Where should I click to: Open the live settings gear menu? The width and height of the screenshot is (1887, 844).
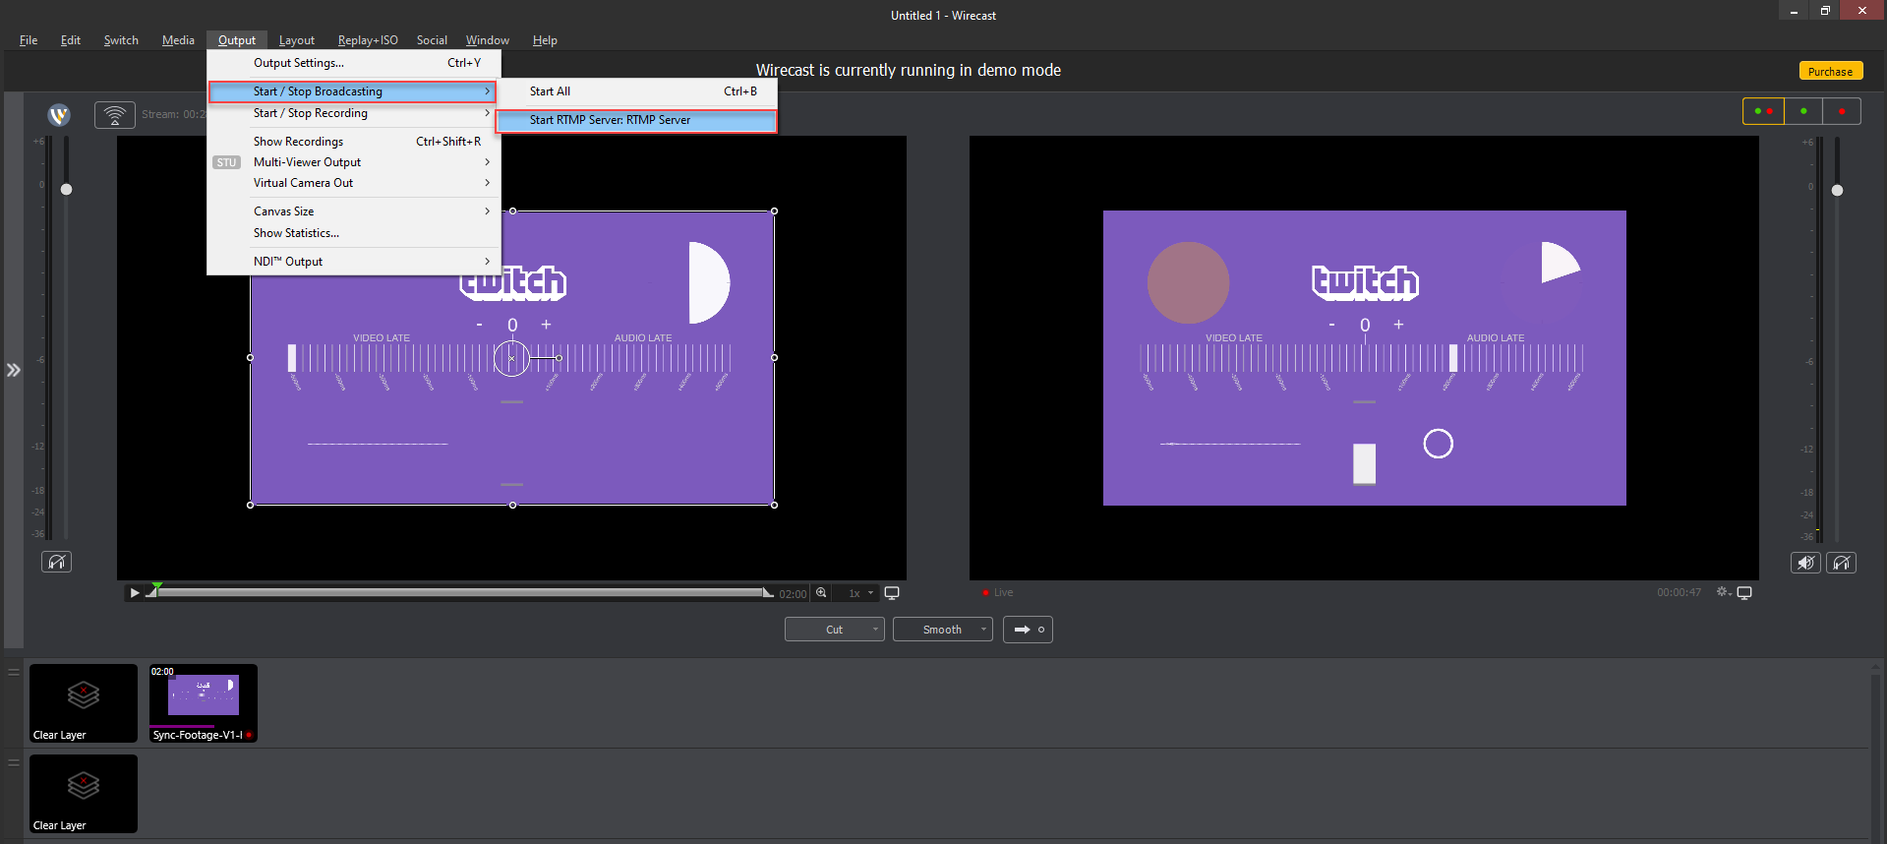(1724, 592)
